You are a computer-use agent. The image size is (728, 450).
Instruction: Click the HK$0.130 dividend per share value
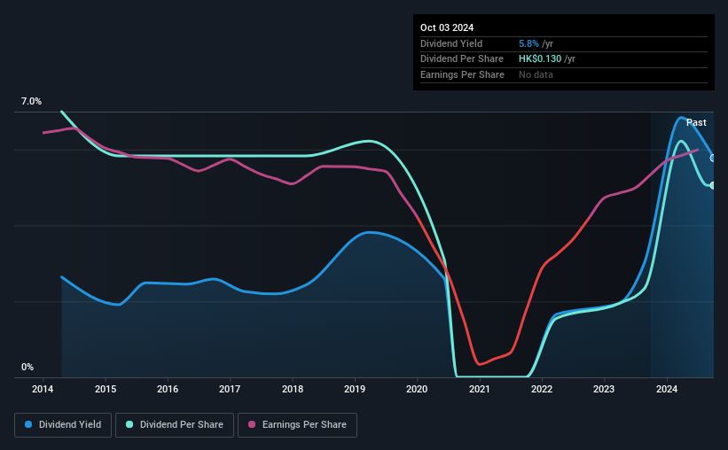(540, 59)
